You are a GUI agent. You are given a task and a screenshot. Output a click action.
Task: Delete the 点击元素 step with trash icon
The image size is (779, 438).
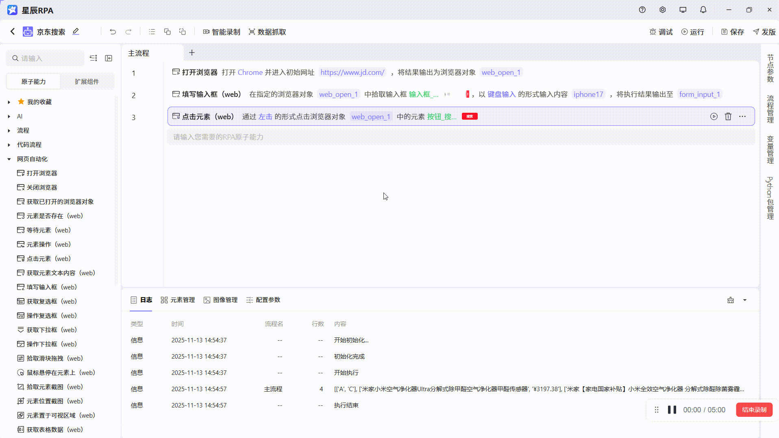click(728, 116)
